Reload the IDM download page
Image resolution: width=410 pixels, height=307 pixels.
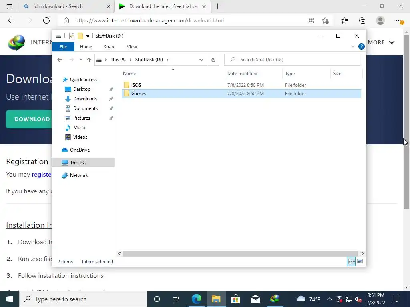tap(46, 20)
